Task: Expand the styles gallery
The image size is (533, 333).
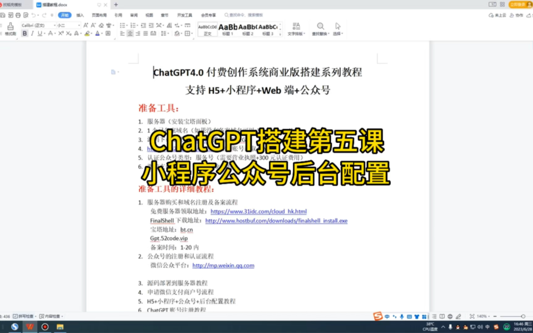Action: 280,34
